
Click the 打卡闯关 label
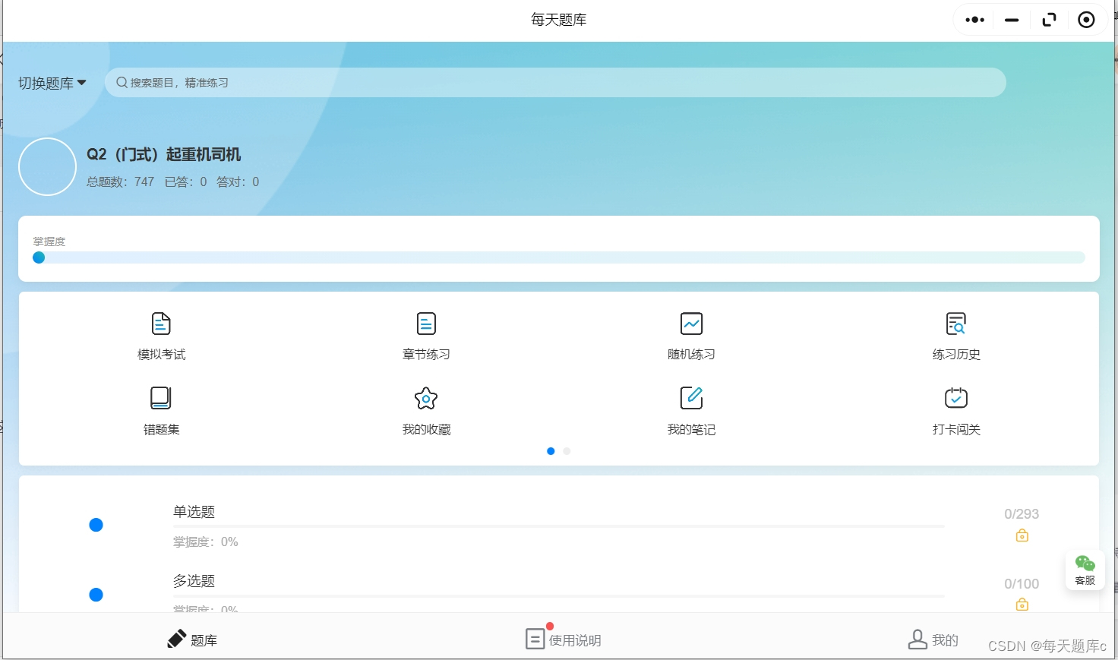[x=956, y=430]
